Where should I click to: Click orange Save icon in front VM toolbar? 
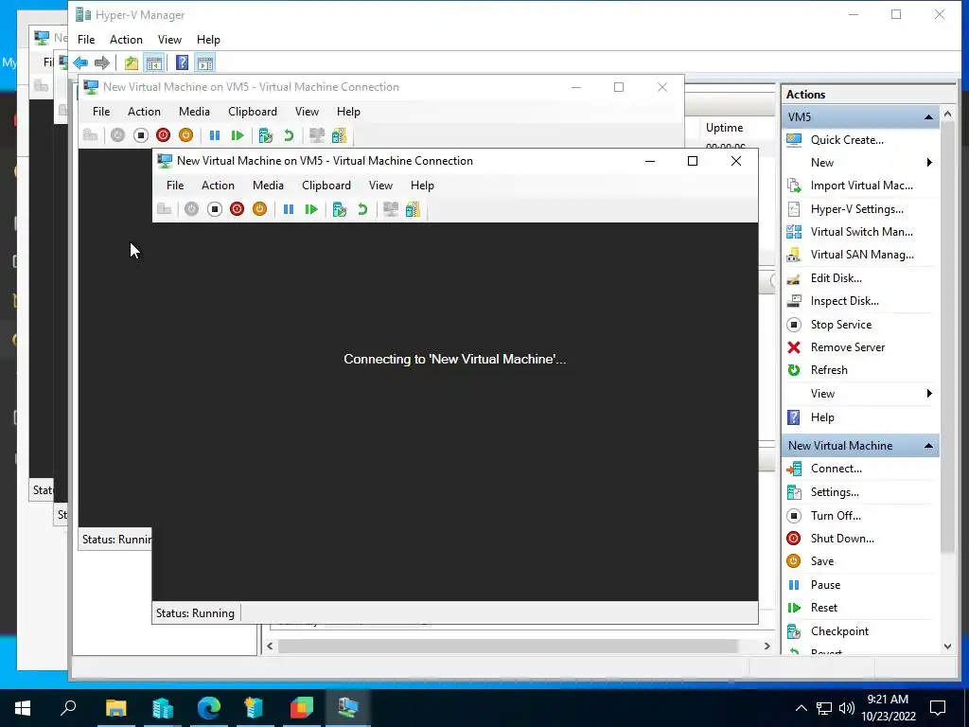pos(259,209)
